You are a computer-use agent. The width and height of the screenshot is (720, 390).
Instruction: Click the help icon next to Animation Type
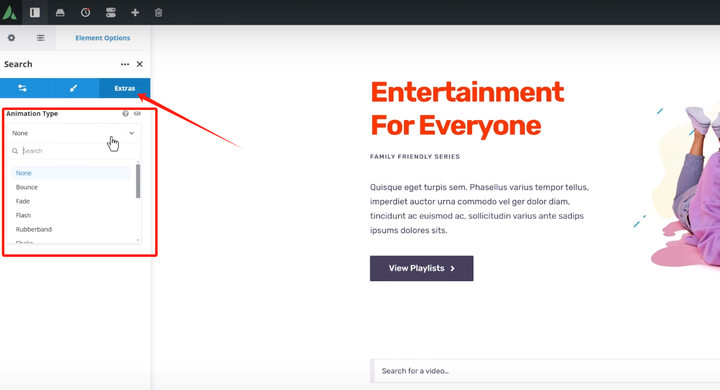tap(126, 114)
